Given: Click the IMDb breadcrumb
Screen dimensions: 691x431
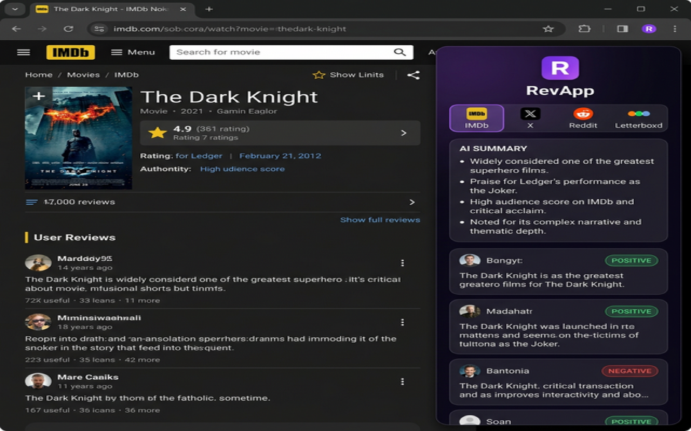Looking at the screenshot, I should 126,75.
